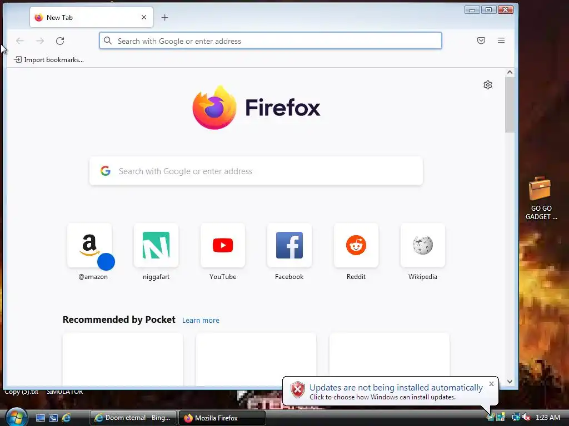
Task: Select GO GO GADGET desktop briefcase icon
Action: click(x=541, y=198)
